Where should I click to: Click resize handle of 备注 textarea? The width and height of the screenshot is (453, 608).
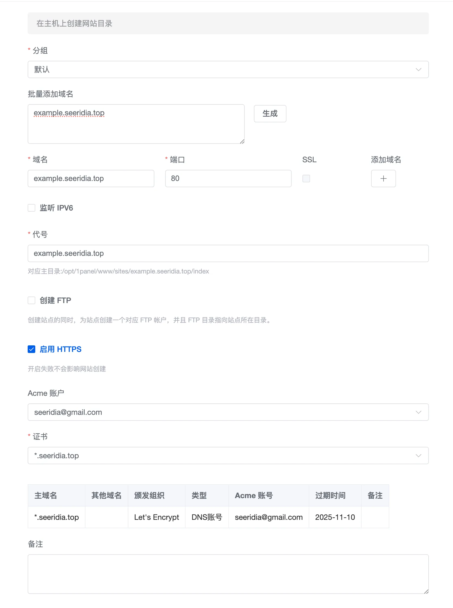tap(426, 591)
